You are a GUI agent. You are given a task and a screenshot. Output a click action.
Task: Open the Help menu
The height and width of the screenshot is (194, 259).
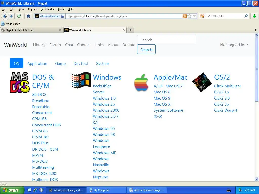click(x=71, y=9)
